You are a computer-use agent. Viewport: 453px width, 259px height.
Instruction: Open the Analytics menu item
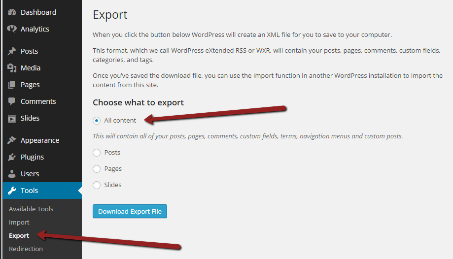point(35,29)
